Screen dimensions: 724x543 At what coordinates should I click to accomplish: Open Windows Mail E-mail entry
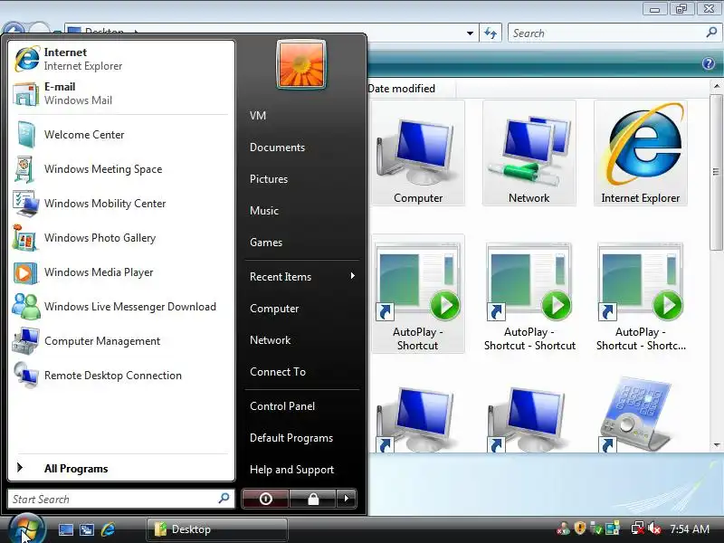click(121, 94)
